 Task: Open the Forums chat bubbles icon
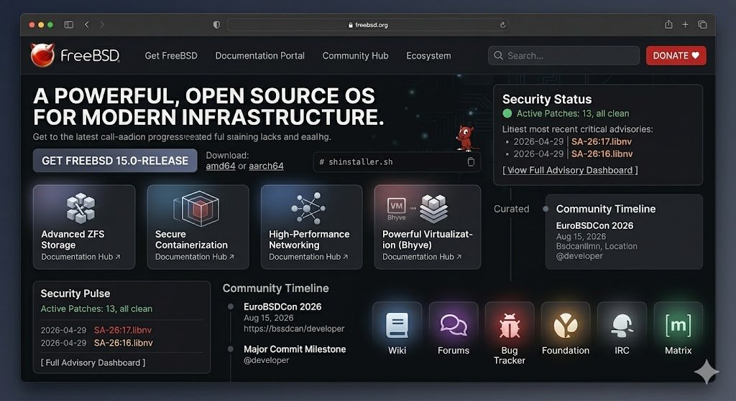click(x=454, y=325)
